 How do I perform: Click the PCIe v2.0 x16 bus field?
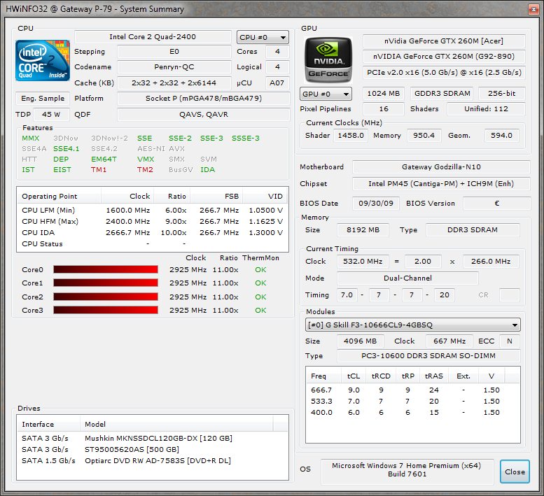[444, 73]
